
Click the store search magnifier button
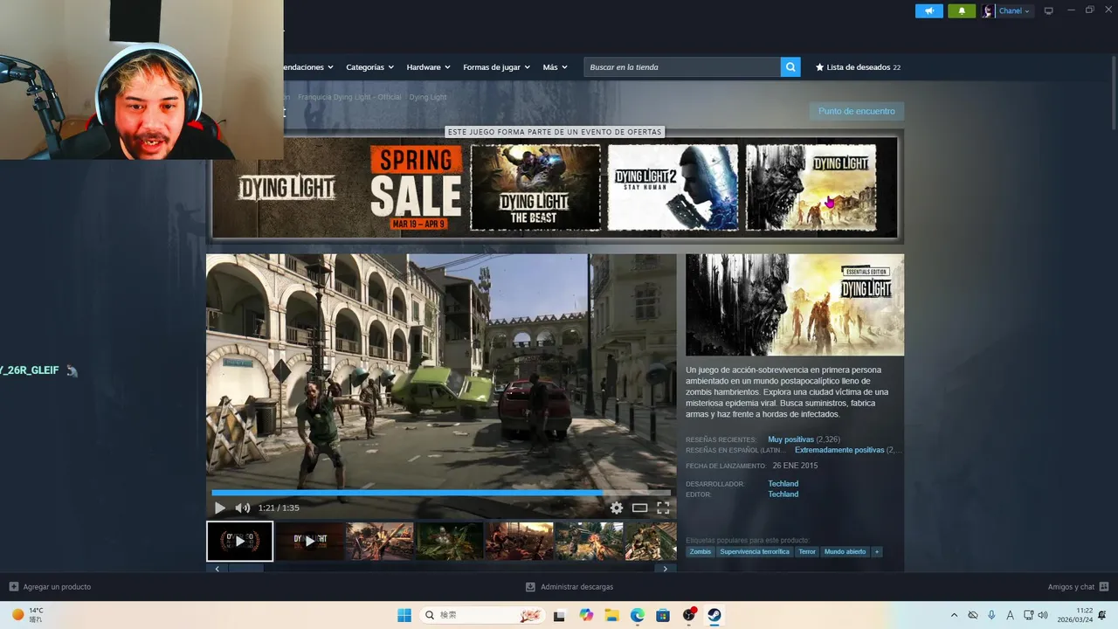[790, 67]
